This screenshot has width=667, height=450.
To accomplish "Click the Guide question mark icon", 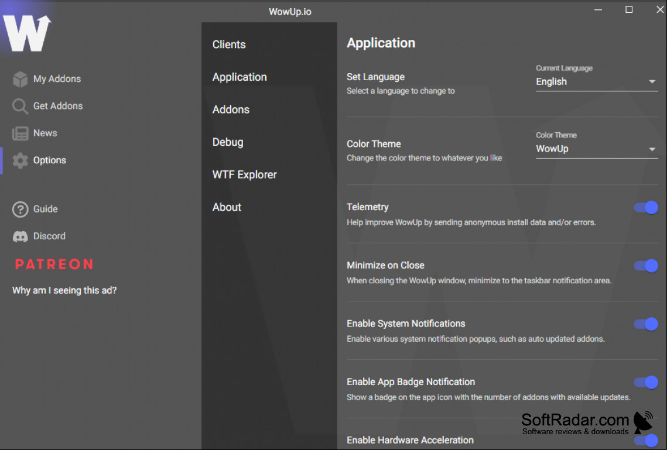I will [20, 209].
